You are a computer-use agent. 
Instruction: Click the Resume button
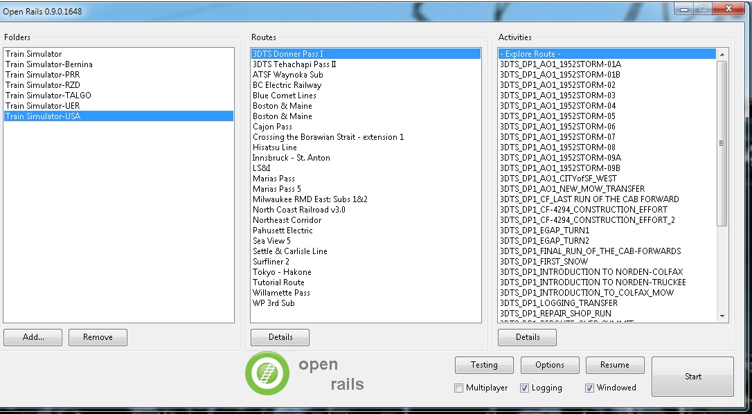click(615, 365)
